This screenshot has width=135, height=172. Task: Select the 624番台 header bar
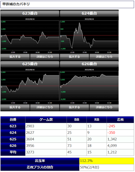point(89,13)
